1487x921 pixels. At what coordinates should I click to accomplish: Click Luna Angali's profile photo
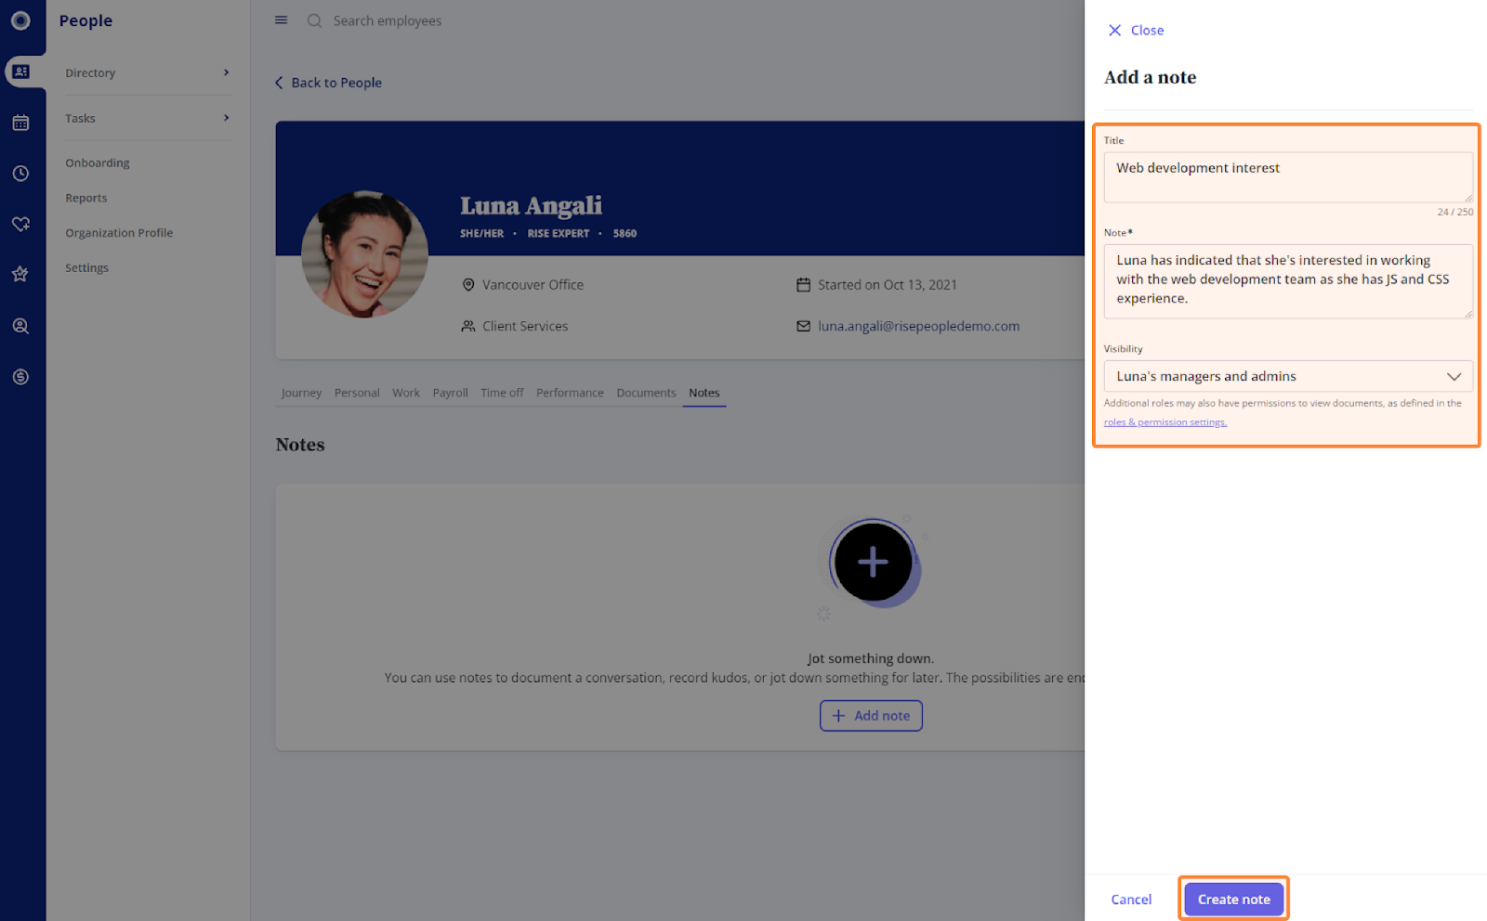[x=365, y=254]
